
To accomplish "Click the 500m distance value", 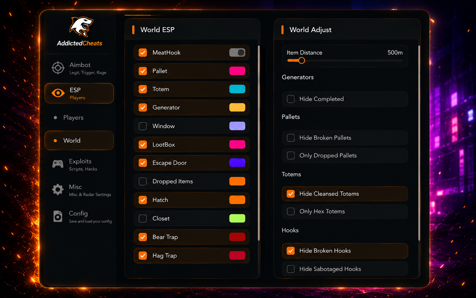I will [x=395, y=53].
